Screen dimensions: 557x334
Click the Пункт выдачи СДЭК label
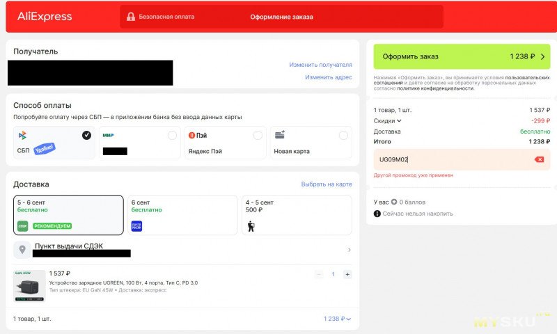[69, 246]
